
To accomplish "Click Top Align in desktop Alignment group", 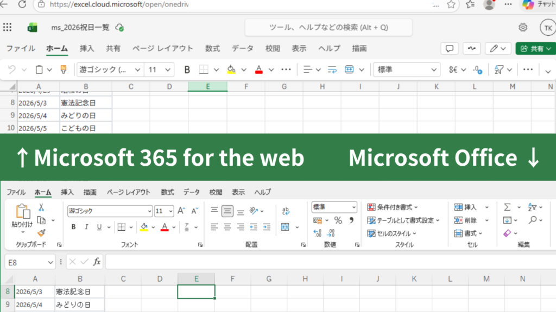I will click(x=214, y=211).
